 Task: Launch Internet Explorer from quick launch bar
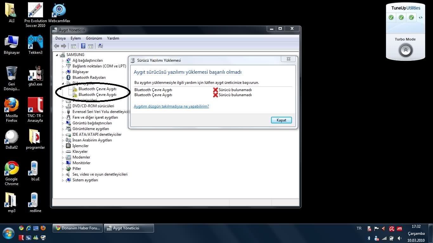pyautogui.click(x=29, y=228)
